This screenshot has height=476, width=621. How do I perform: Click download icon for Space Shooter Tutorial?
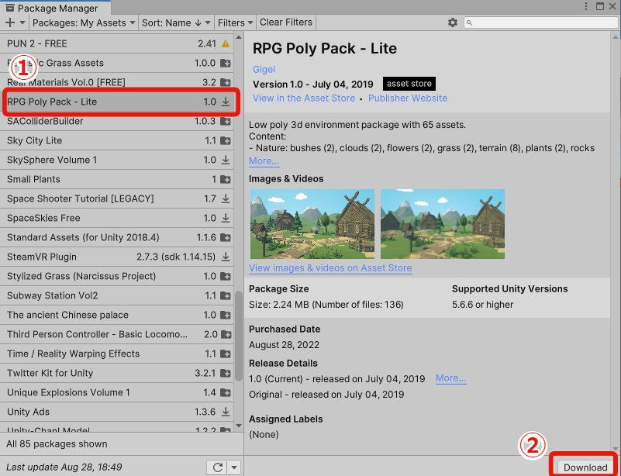(x=226, y=198)
